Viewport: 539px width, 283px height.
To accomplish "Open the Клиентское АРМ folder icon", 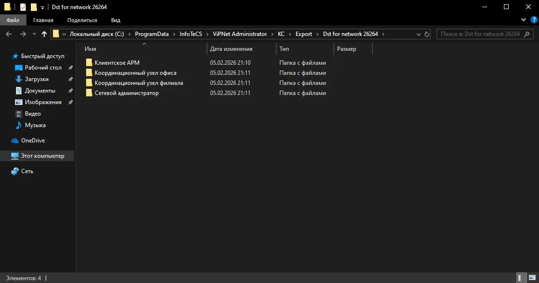I will pyautogui.click(x=89, y=62).
